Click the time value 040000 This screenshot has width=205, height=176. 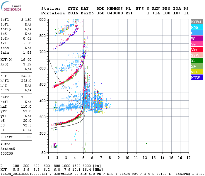pyautogui.click(x=115, y=13)
